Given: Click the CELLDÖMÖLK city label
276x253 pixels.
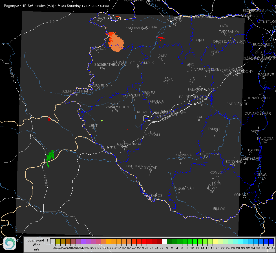Looking at the screenshot, I should [142, 63].
